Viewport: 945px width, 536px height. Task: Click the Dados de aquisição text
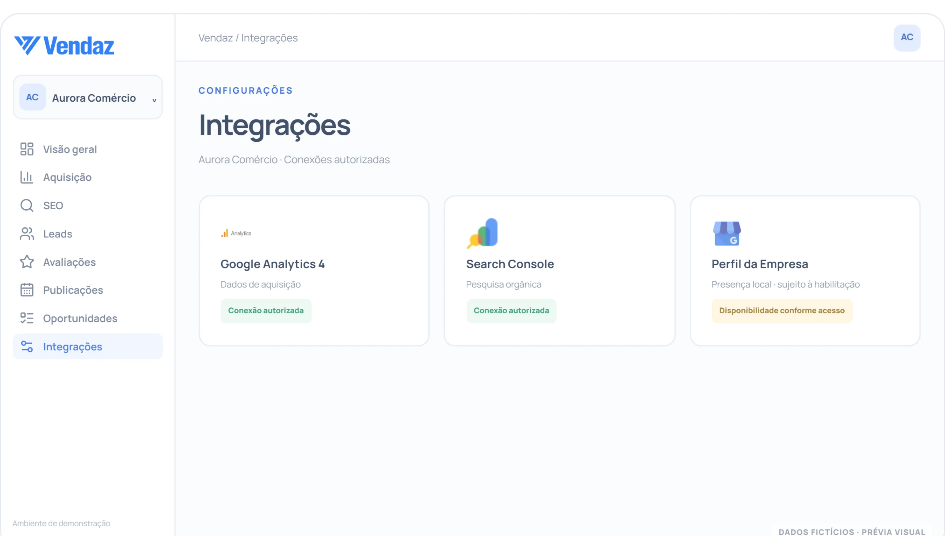pyautogui.click(x=261, y=284)
